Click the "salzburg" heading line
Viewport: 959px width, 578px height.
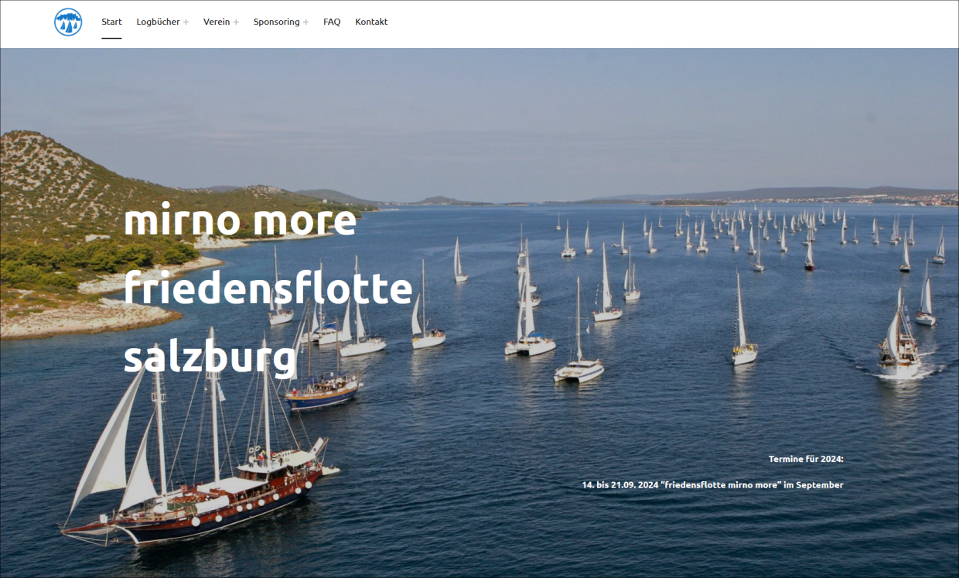210,359
